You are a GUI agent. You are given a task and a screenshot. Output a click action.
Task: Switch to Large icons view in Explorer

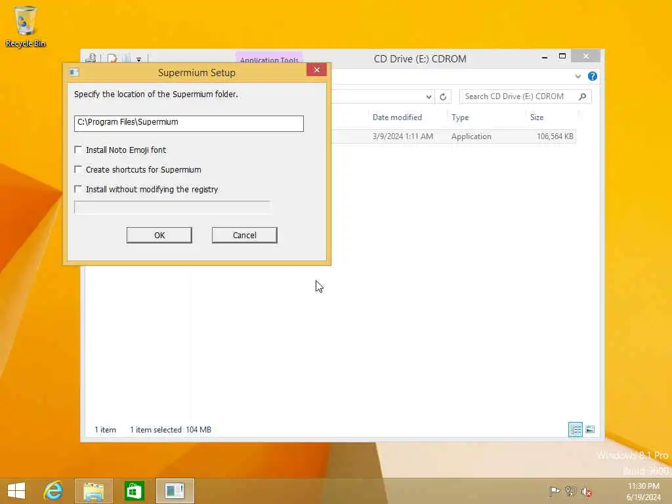click(590, 429)
